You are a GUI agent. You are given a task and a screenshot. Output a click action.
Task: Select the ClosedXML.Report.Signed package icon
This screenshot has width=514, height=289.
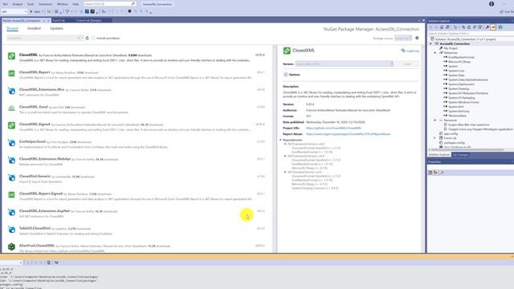click(x=11, y=195)
